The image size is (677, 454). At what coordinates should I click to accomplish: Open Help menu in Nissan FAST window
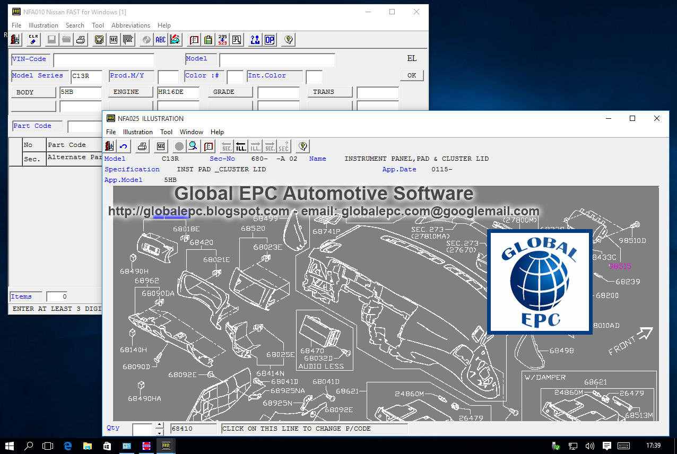[164, 25]
